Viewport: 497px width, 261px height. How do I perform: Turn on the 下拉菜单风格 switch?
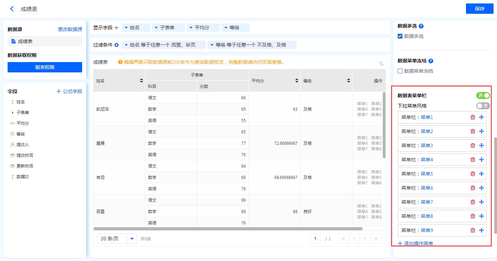click(x=483, y=106)
